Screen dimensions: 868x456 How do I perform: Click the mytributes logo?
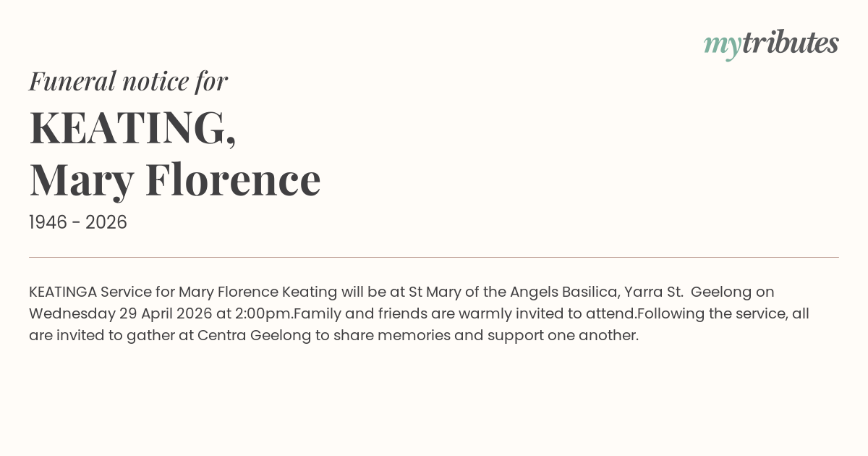(x=771, y=43)
